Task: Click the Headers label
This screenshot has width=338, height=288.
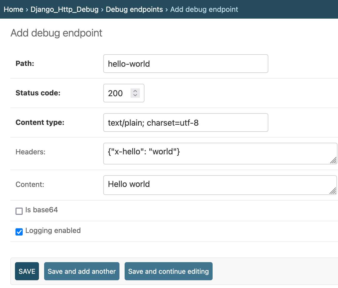Action: point(30,152)
